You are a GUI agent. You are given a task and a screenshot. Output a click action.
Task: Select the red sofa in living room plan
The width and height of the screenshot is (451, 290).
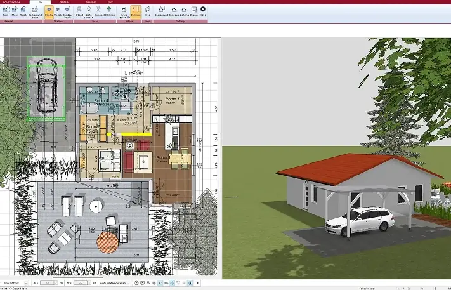click(x=129, y=161)
